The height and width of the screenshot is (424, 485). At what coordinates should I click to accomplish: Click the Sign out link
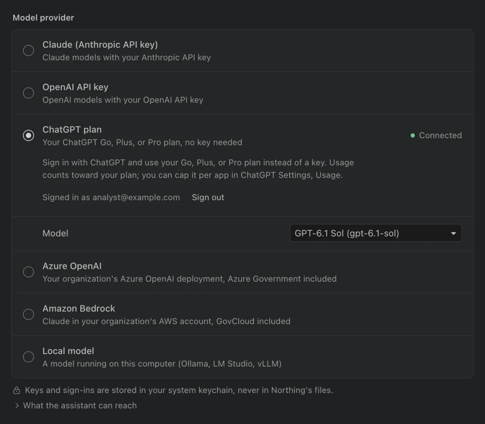[x=208, y=197]
